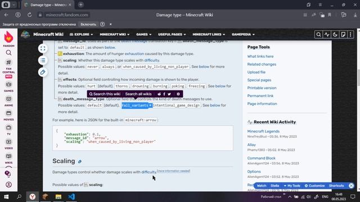This screenshot has height=202, width=360.
Task: Click browser back arrow
Action: (x=6, y=15)
